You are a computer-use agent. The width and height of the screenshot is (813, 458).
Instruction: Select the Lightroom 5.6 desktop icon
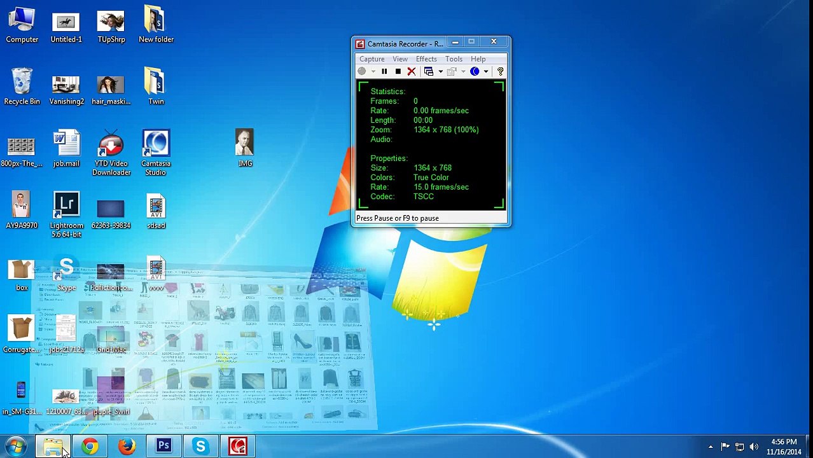[66, 214]
